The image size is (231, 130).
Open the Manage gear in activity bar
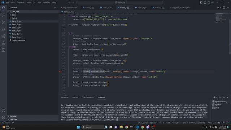coord(3,117)
